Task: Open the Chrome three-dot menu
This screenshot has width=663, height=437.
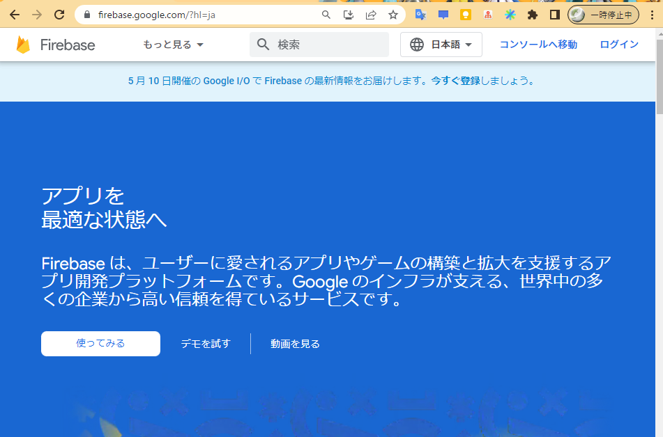Action: pyautogui.click(x=653, y=15)
